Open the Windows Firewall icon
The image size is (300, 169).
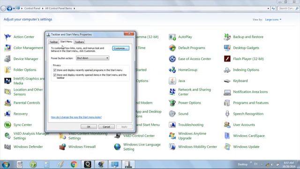pyautogui.click(x=62, y=147)
